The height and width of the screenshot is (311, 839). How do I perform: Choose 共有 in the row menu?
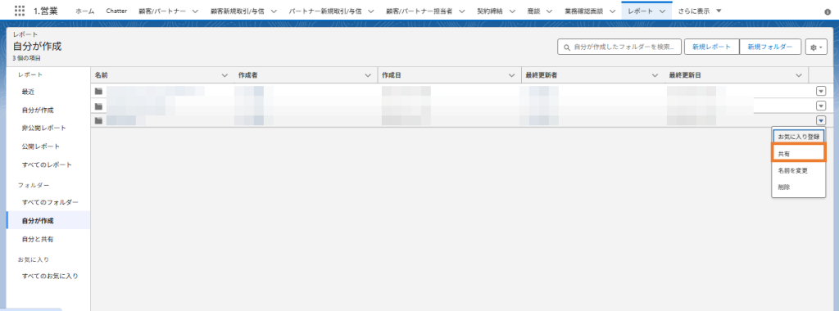(798, 153)
